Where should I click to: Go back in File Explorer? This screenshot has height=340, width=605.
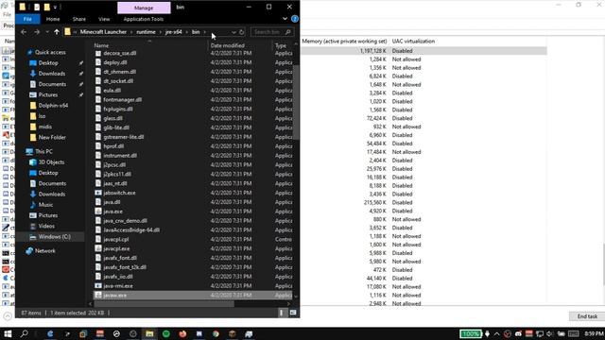tap(24, 32)
